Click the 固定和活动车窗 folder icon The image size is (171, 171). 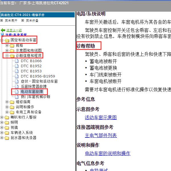7,40
